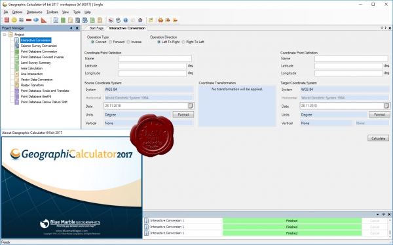Click the house-shaped home toolbar icon

coord(140,20)
